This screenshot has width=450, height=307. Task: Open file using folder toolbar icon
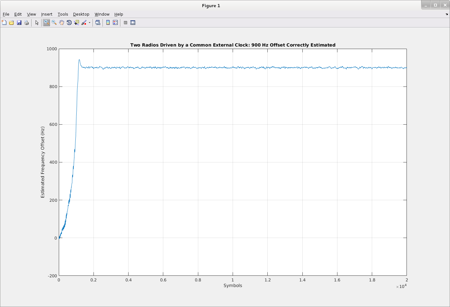12,22
